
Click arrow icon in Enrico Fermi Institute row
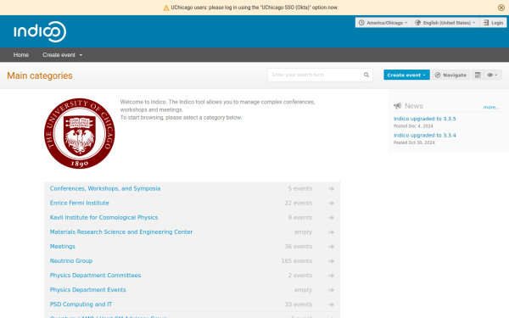point(331,204)
